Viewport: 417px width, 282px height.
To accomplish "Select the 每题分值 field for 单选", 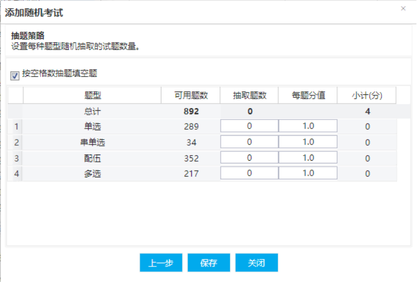I will click(308, 126).
